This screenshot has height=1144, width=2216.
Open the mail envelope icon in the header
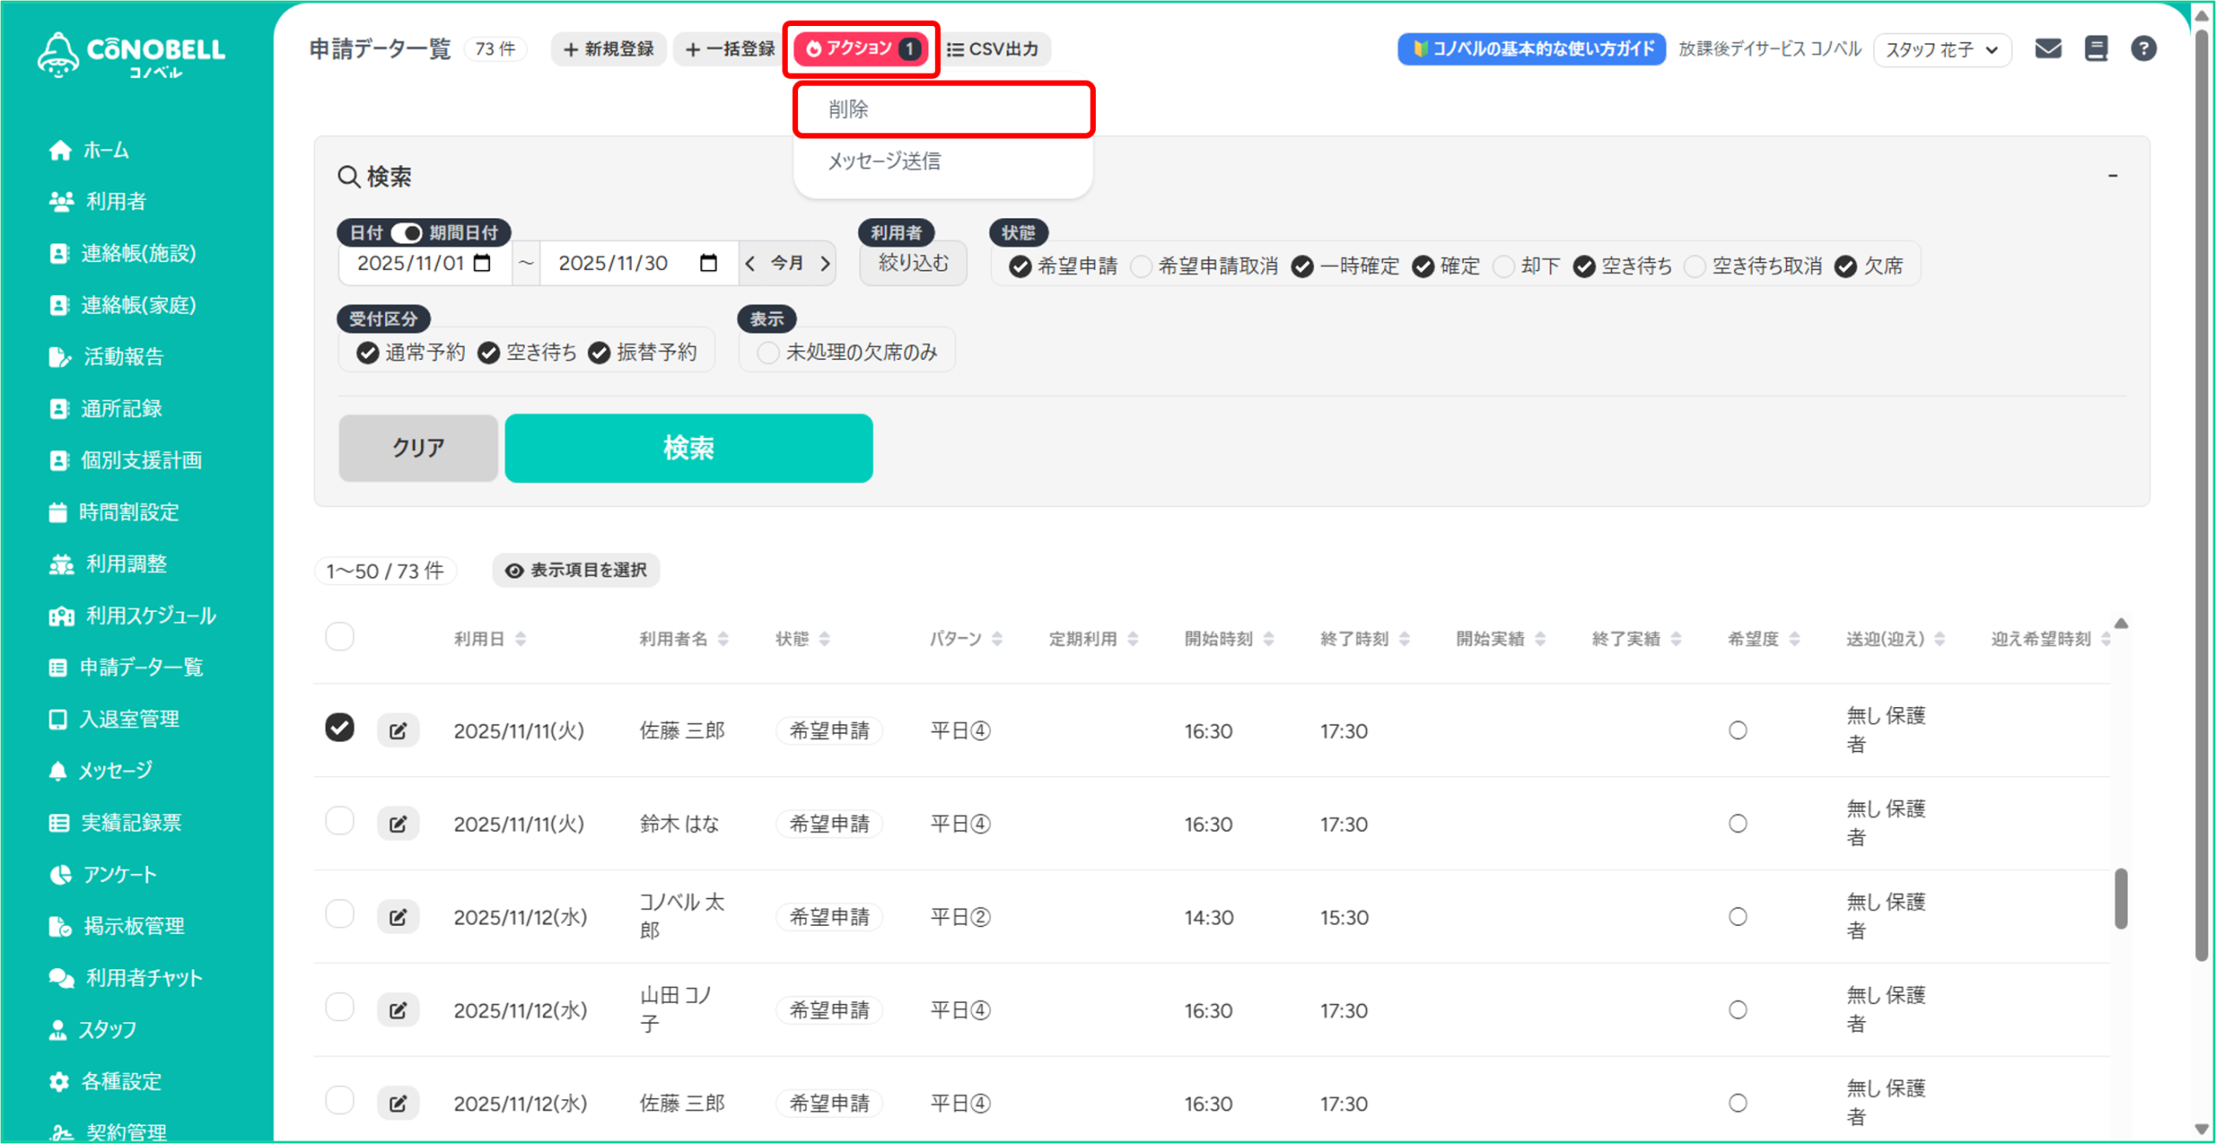(x=2047, y=48)
